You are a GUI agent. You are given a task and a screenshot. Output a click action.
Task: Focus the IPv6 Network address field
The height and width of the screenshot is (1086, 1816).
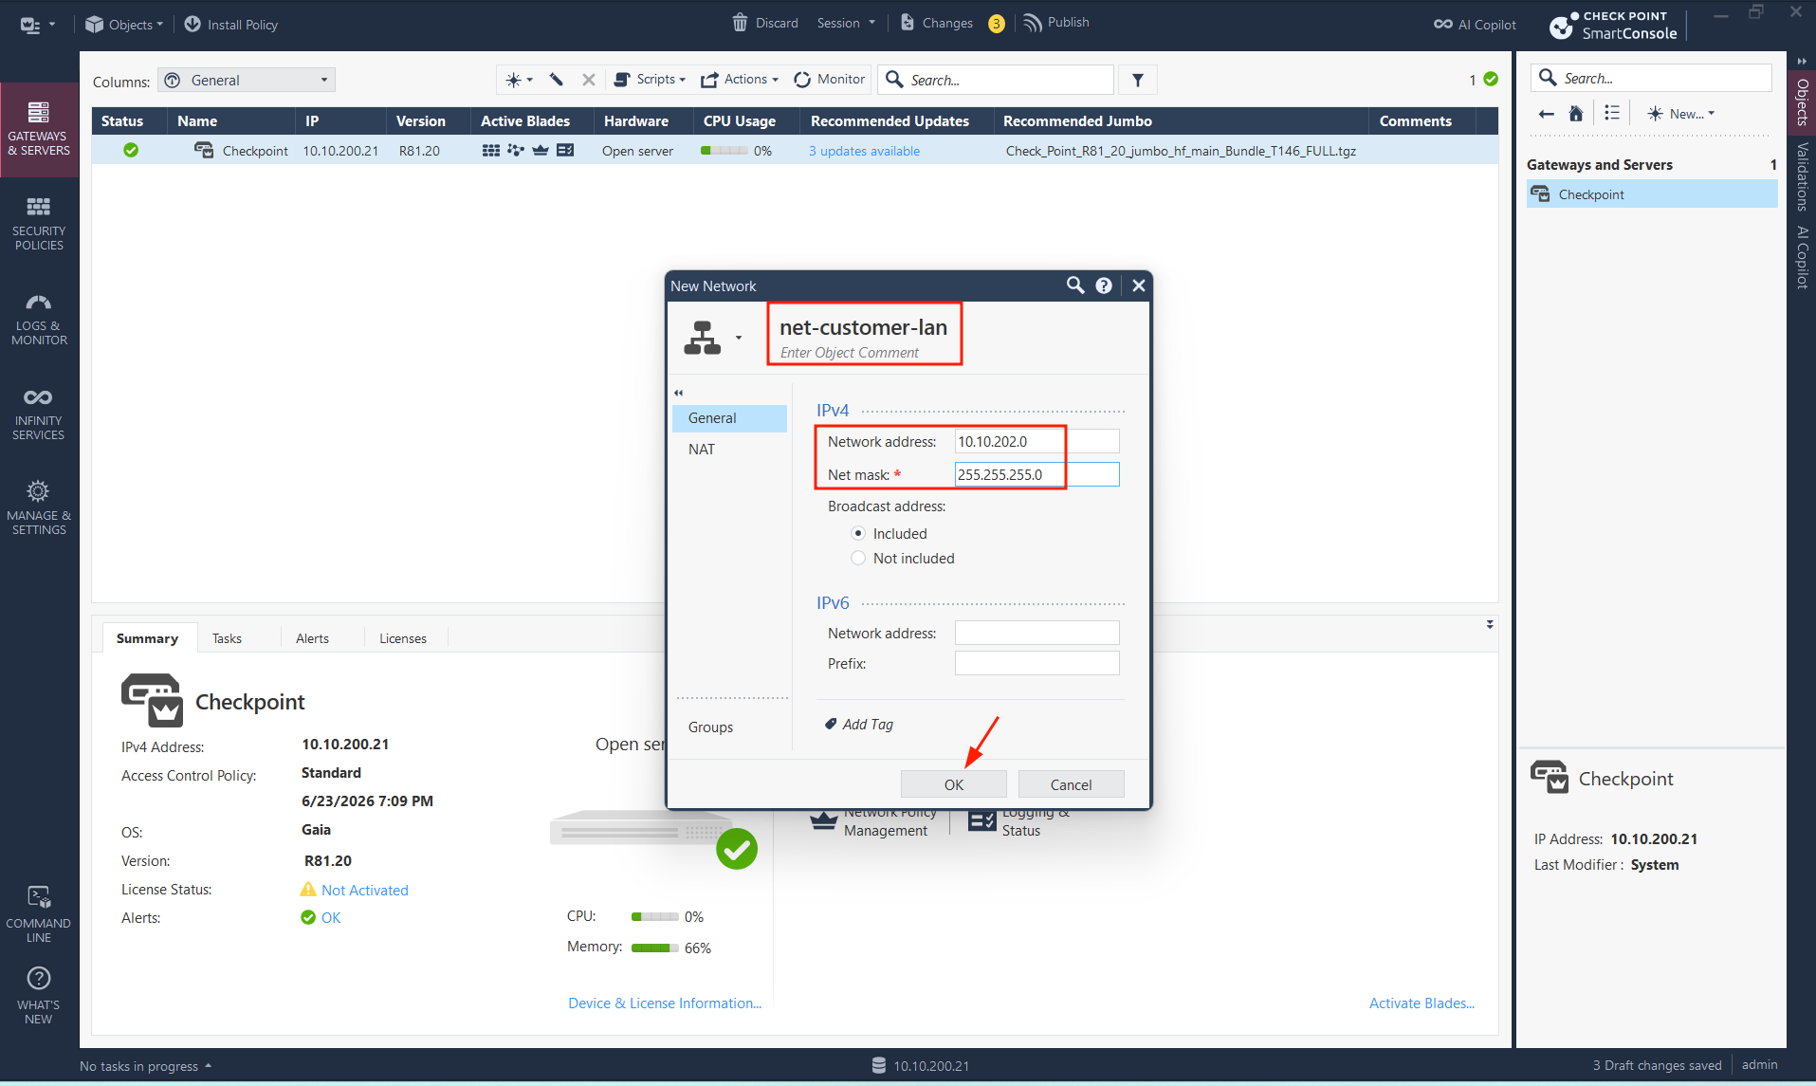click(1036, 633)
